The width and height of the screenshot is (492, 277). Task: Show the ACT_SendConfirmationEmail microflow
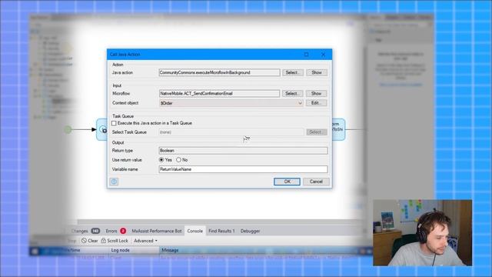click(317, 94)
